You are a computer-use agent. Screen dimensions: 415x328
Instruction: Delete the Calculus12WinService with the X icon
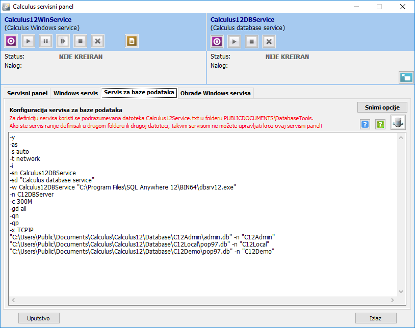pos(98,41)
